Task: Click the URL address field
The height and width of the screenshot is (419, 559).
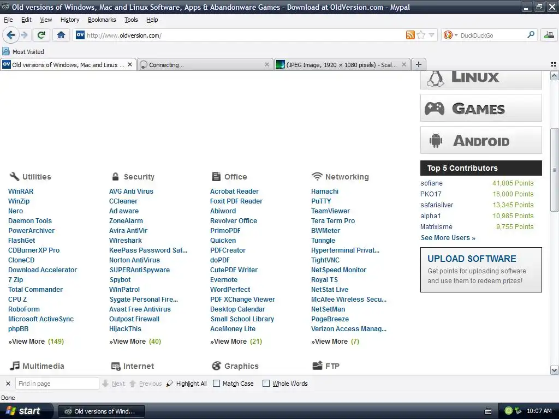Action: (x=244, y=35)
